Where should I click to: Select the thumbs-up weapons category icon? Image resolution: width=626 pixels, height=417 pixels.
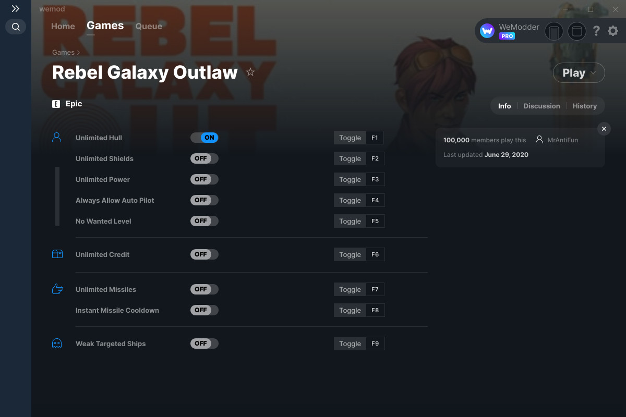(57, 289)
